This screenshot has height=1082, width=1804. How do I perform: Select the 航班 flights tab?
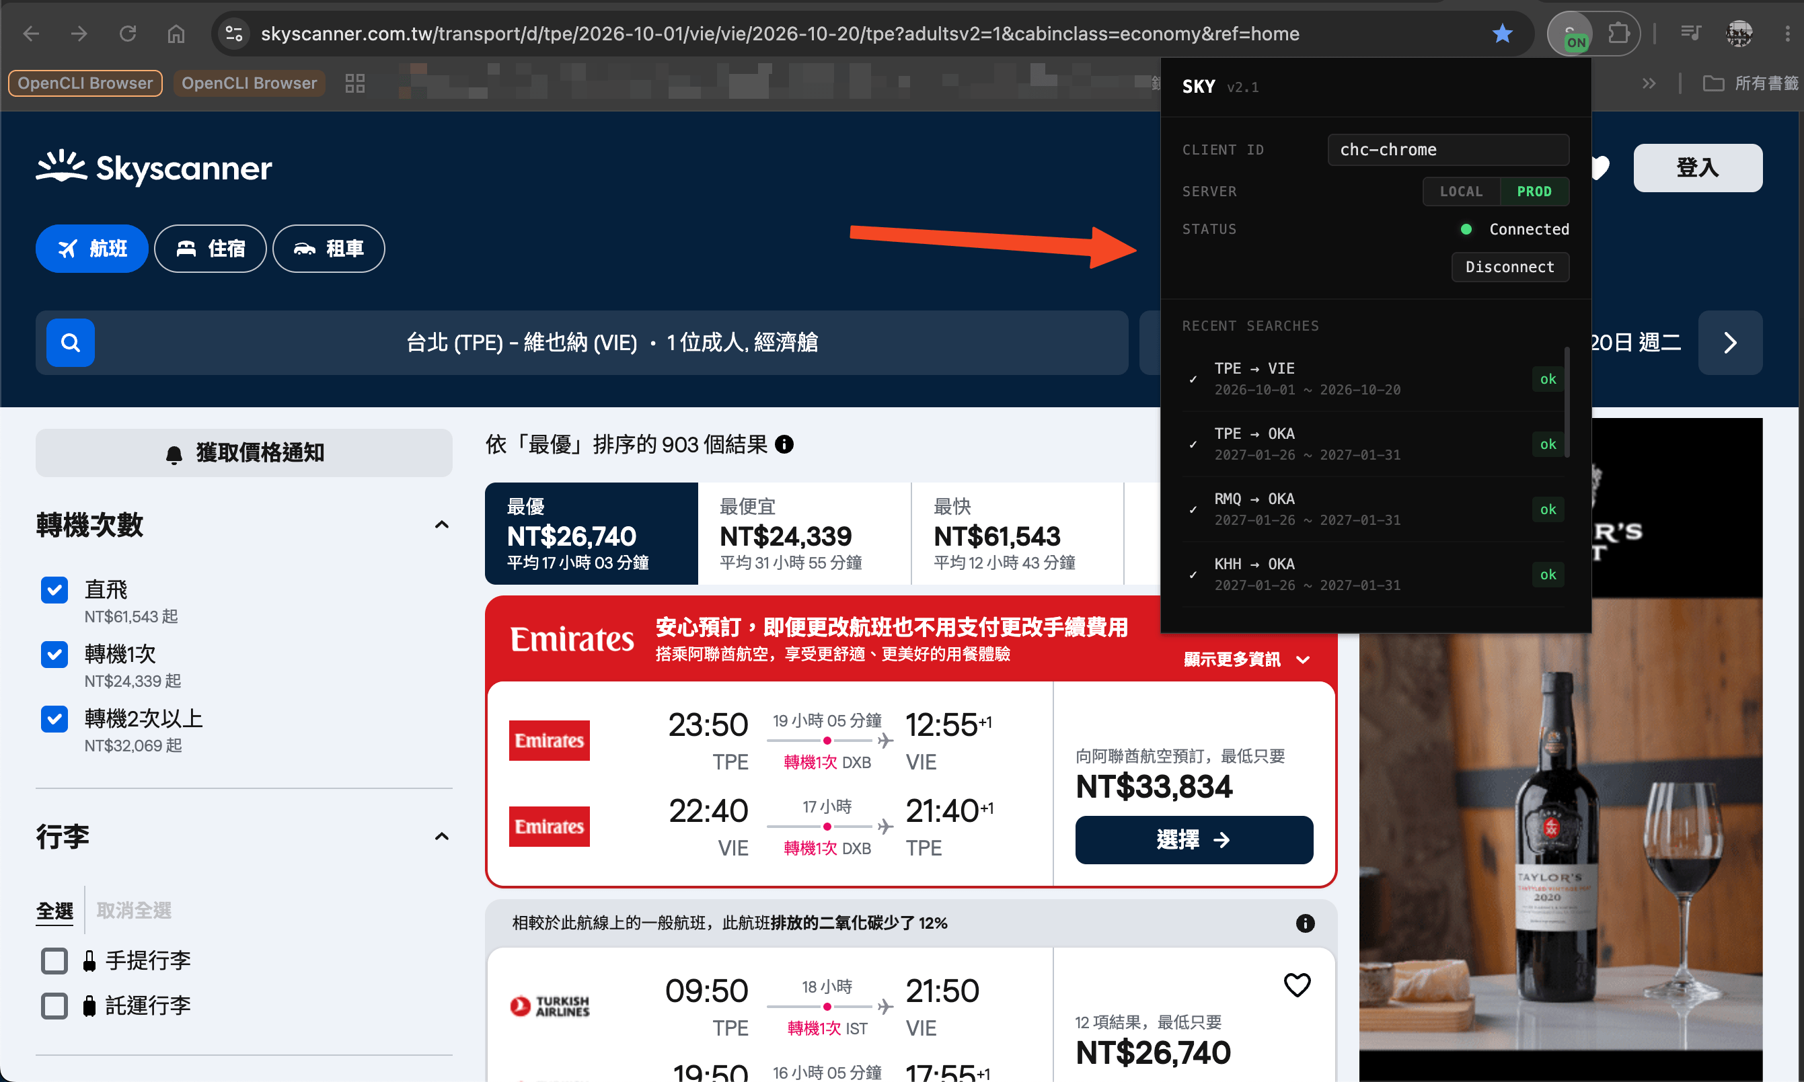[x=92, y=249]
